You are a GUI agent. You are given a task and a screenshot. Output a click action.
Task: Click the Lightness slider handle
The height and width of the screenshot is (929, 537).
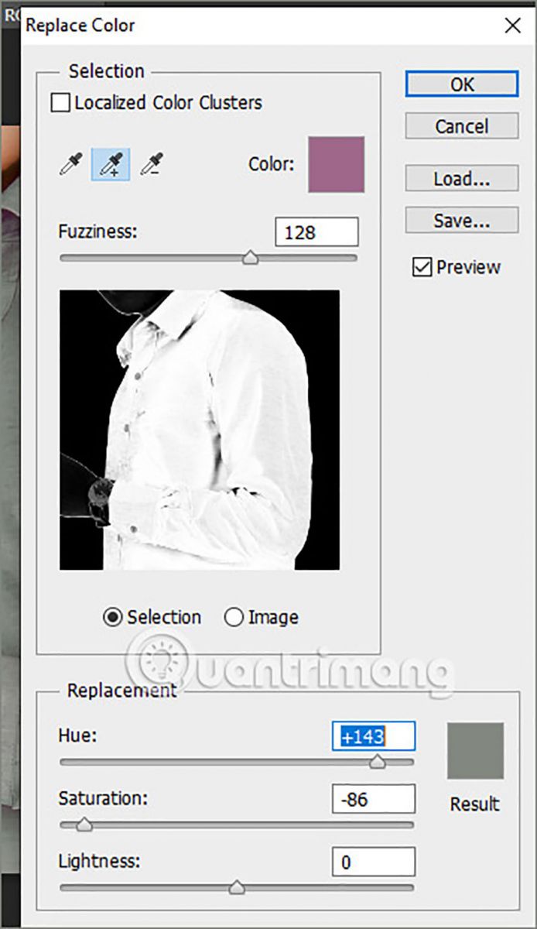tap(237, 887)
